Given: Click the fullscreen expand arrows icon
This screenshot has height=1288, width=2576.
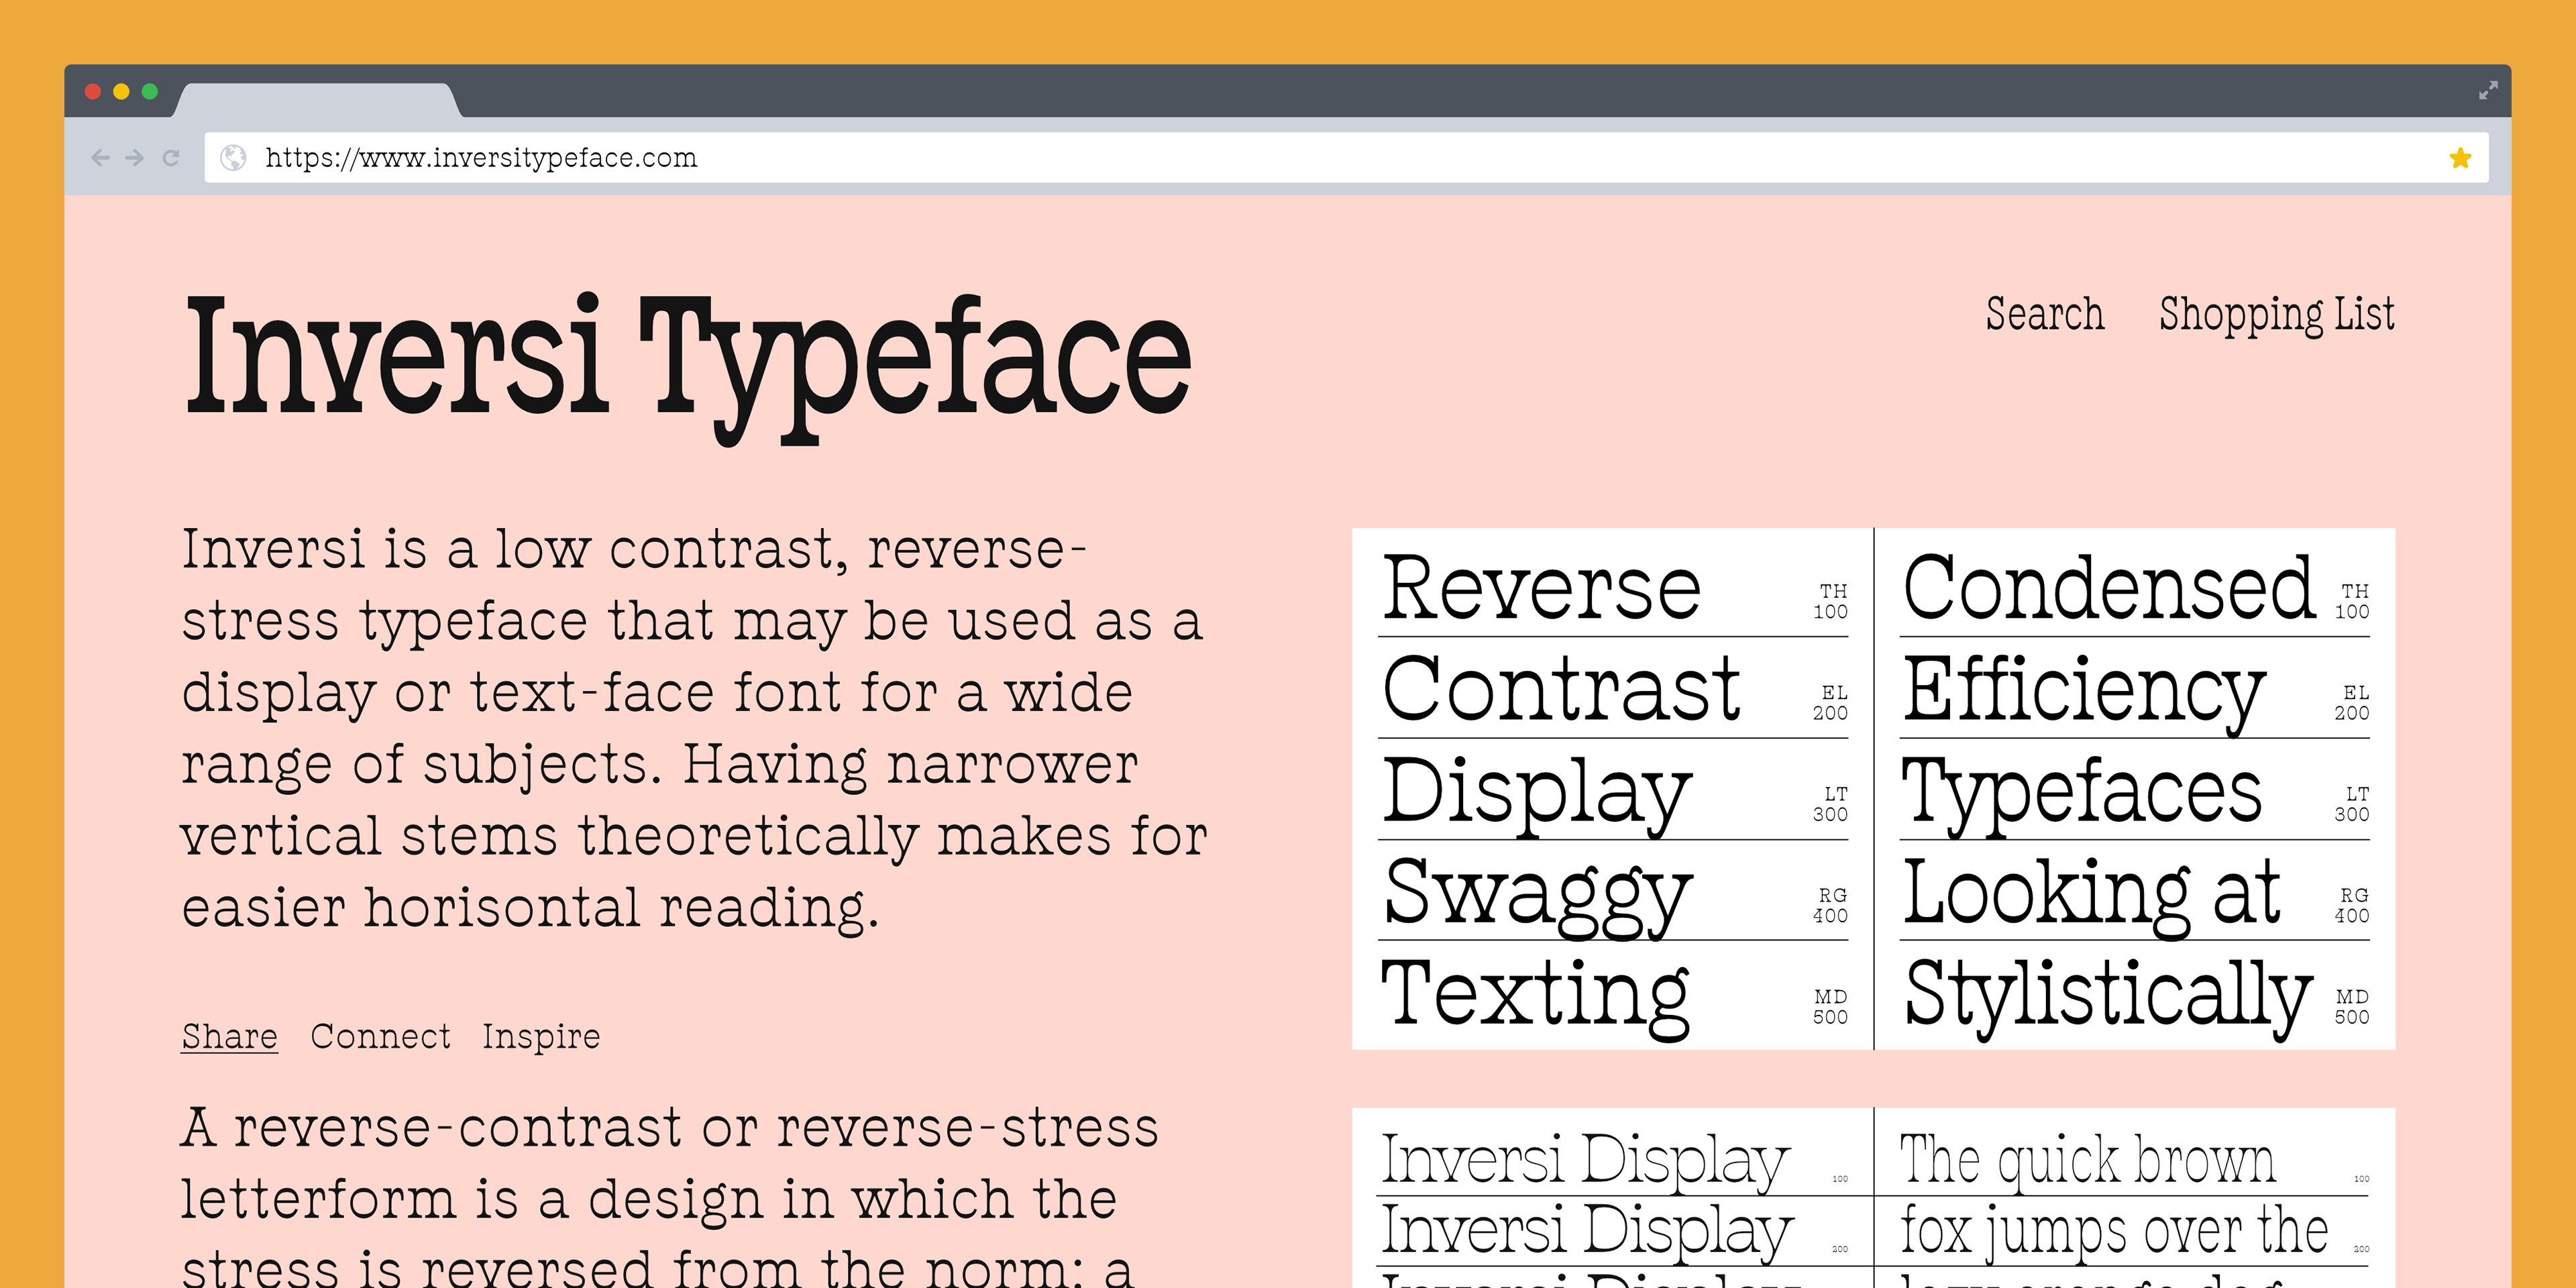Looking at the screenshot, I should click(x=2488, y=91).
